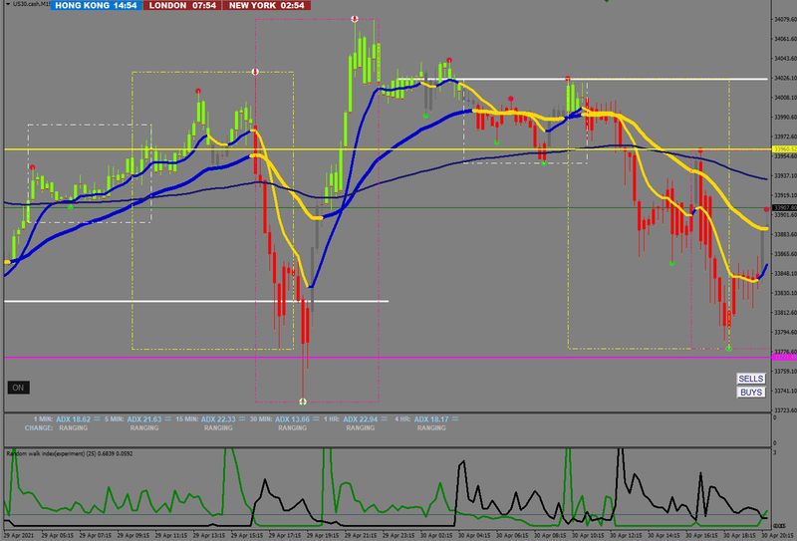
Task: Click the approximately-equal icon after ADX 13.66
Action: point(316,419)
